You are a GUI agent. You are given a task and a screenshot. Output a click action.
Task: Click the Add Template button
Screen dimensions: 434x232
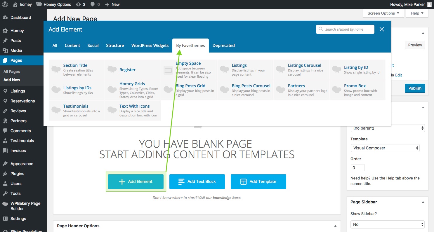pyautogui.click(x=258, y=182)
